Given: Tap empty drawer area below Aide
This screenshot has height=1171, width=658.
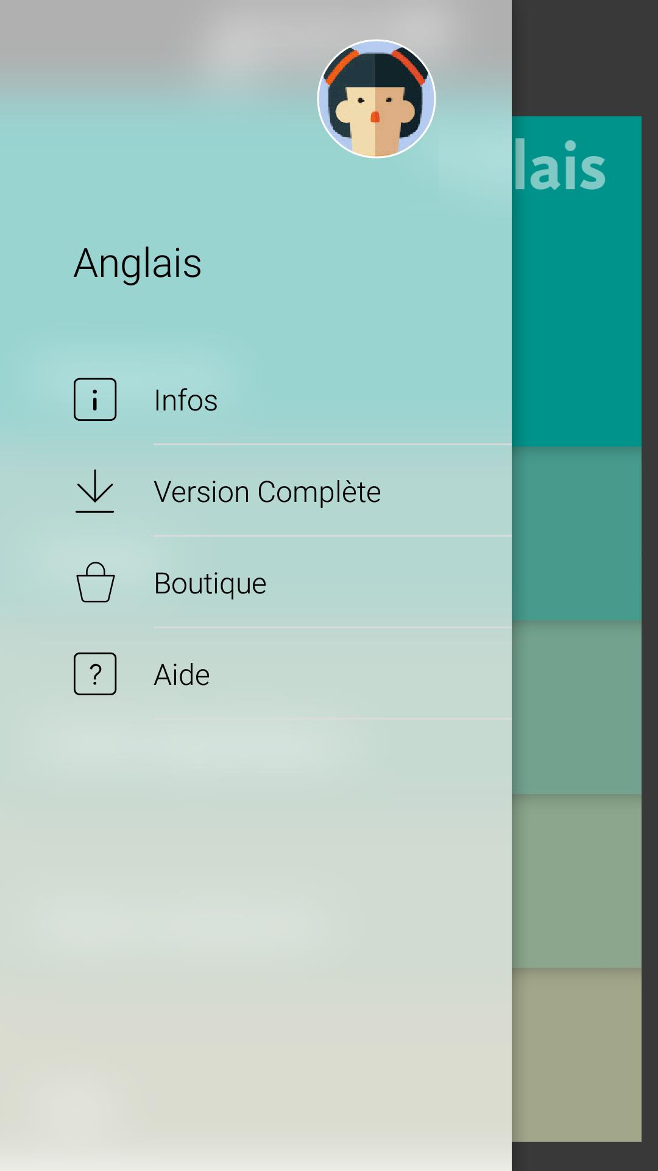Looking at the screenshot, I should pyautogui.click(x=256, y=945).
